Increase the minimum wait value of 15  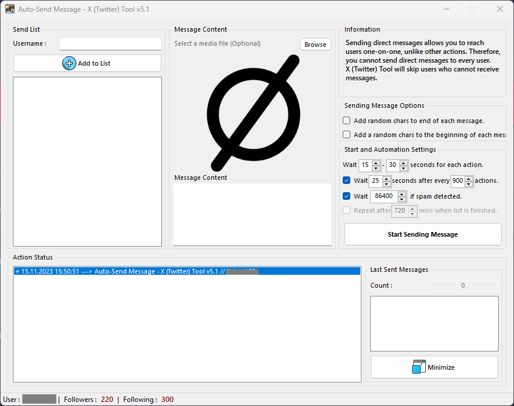point(376,163)
